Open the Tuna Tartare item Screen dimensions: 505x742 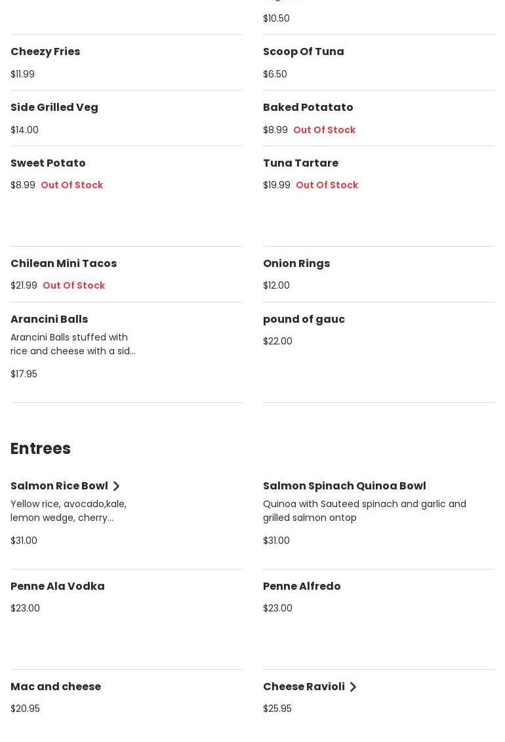(x=300, y=163)
